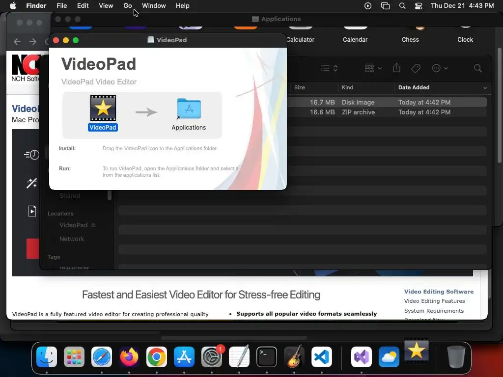Click the Tags icon in Finder toolbar
The height and width of the screenshot is (377, 503).
pyautogui.click(x=416, y=68)
